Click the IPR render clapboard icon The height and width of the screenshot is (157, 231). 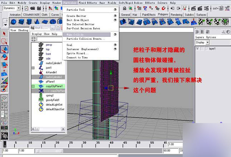coord(200,8)
